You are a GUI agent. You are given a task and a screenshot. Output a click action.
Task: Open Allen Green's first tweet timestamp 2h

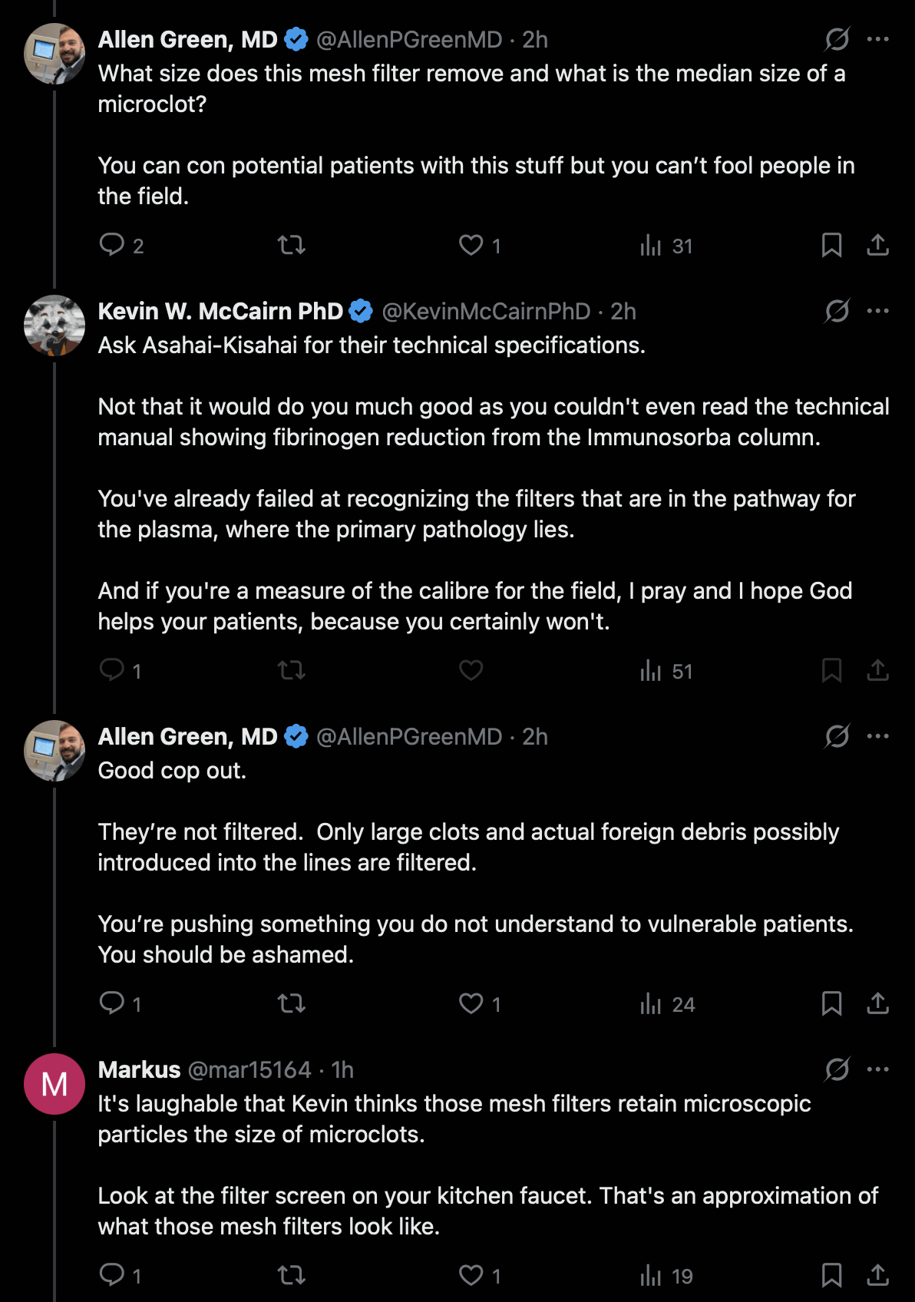pyautogui.click(x=535, y=39)
